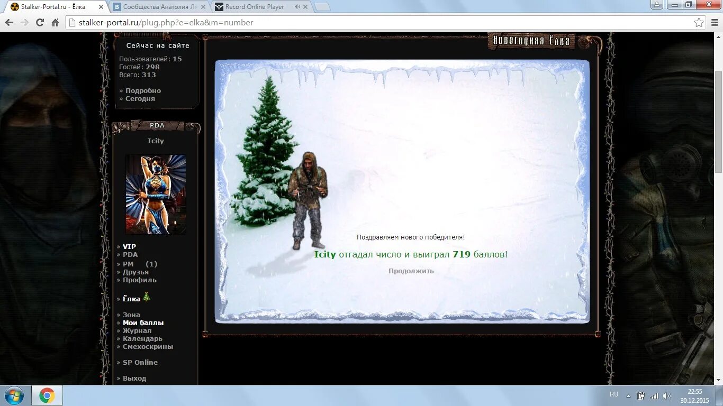This screenshot has width=723, height=406.
Task: Open the volume speaker tray icon
Action: tap(666, 395)
